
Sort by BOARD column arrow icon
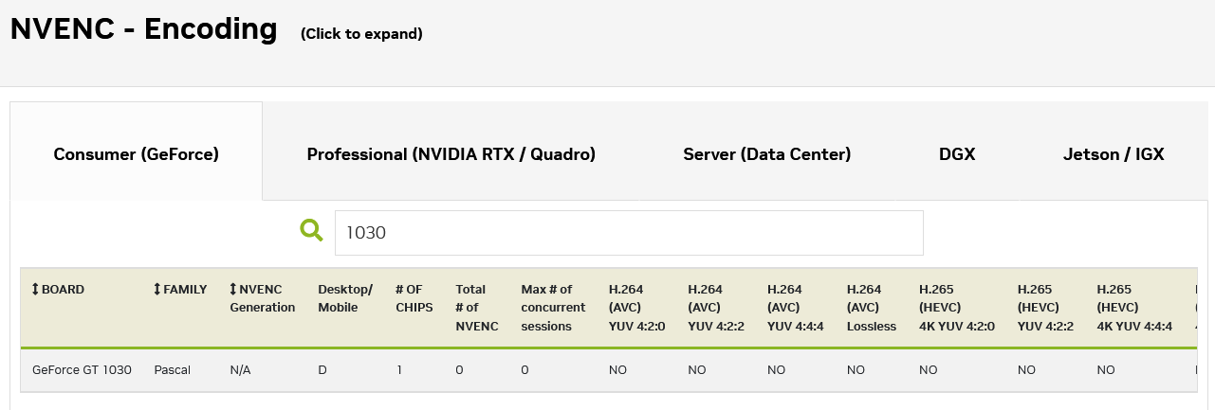[35, 290]
